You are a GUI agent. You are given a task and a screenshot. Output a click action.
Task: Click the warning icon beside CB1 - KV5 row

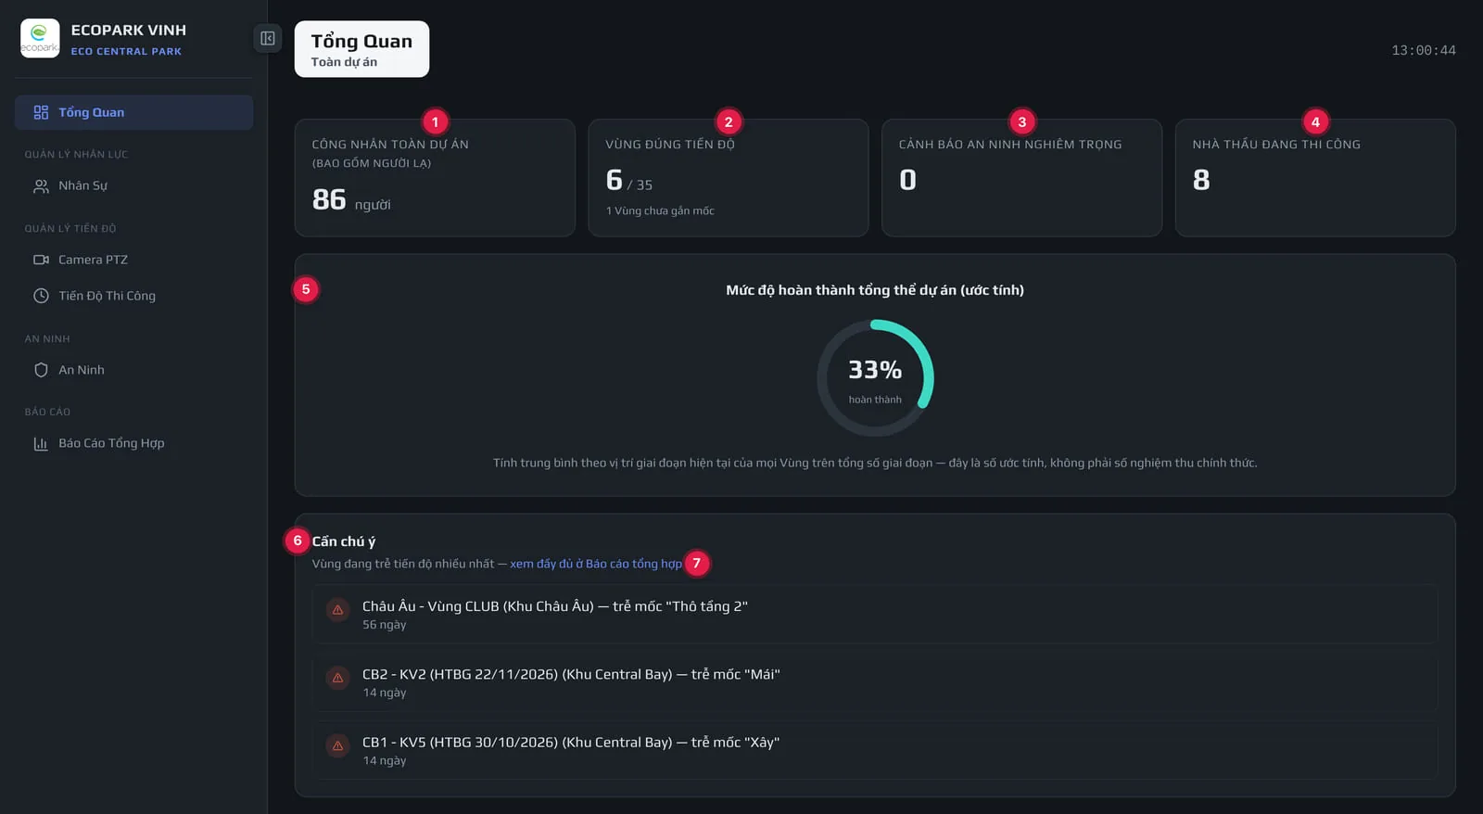pyautogui.click(x=337, y=745)
